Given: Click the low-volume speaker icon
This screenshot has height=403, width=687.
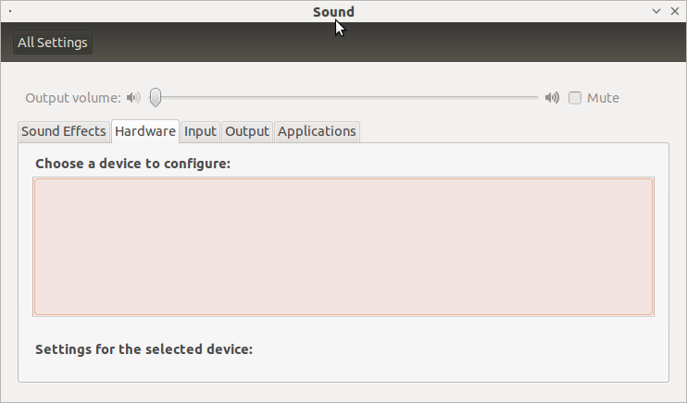Looking at the screenshot, I should point(133,98).
